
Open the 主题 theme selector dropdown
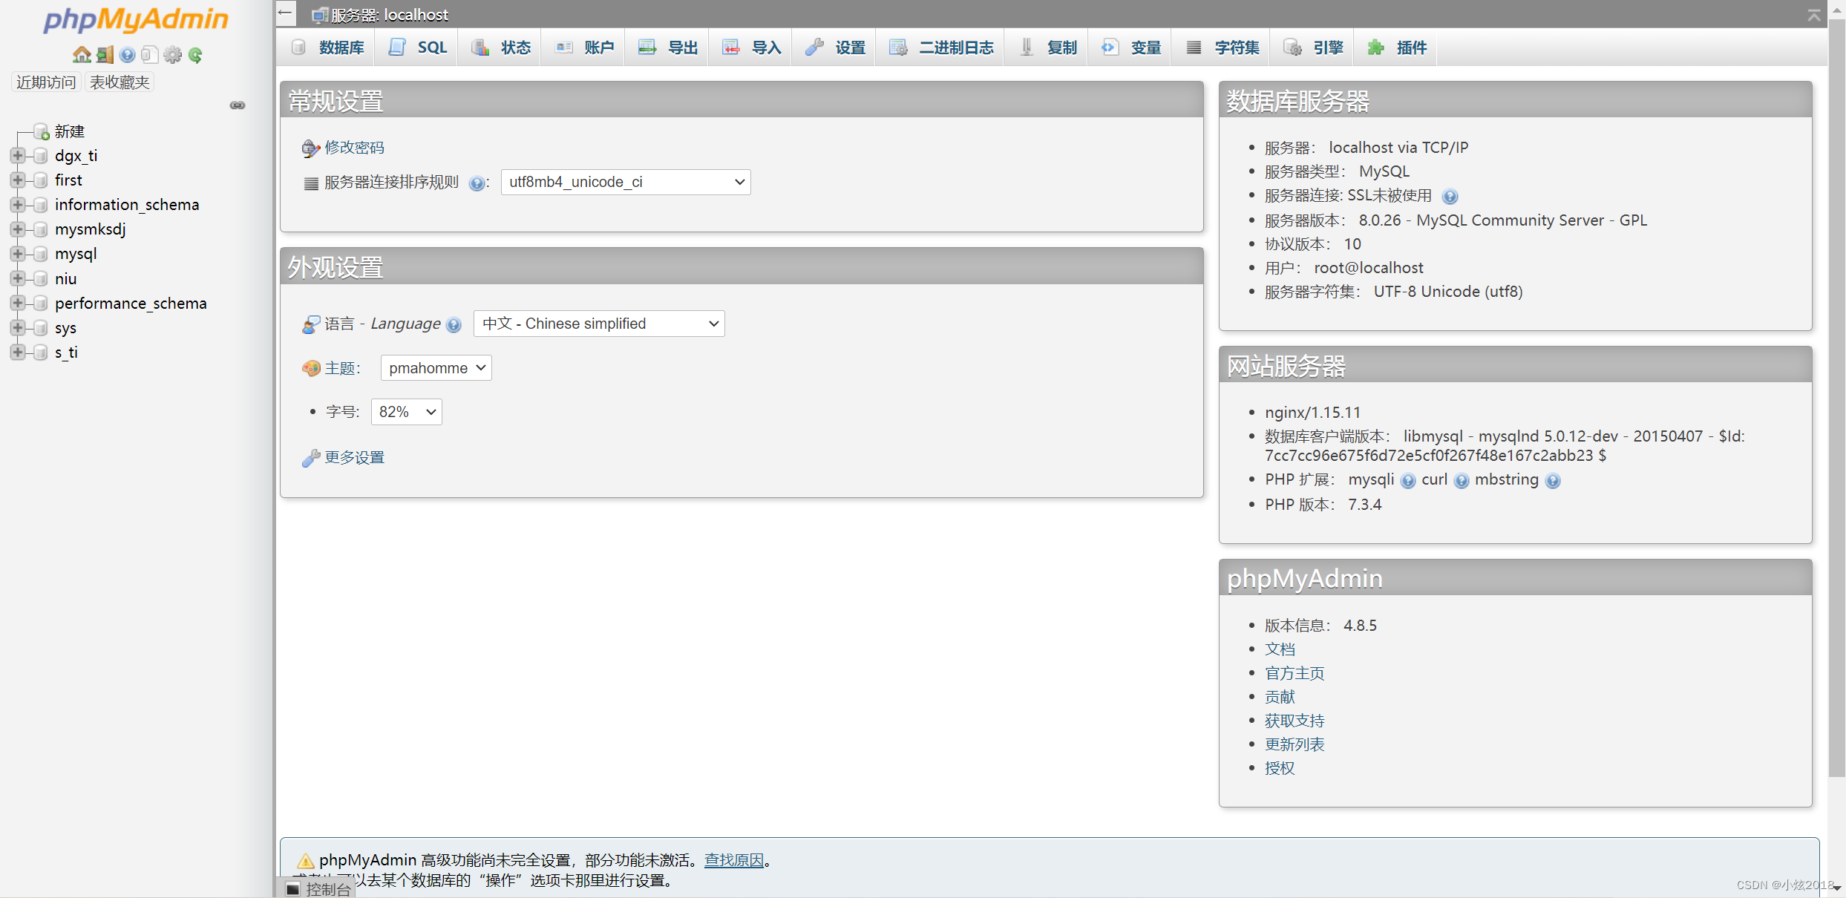coord(436,367)
